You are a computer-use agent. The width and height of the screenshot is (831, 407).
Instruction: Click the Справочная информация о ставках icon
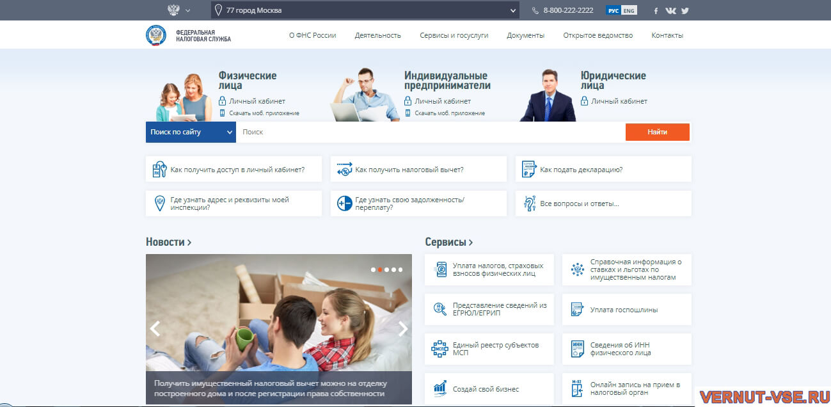tap(577, 269)
